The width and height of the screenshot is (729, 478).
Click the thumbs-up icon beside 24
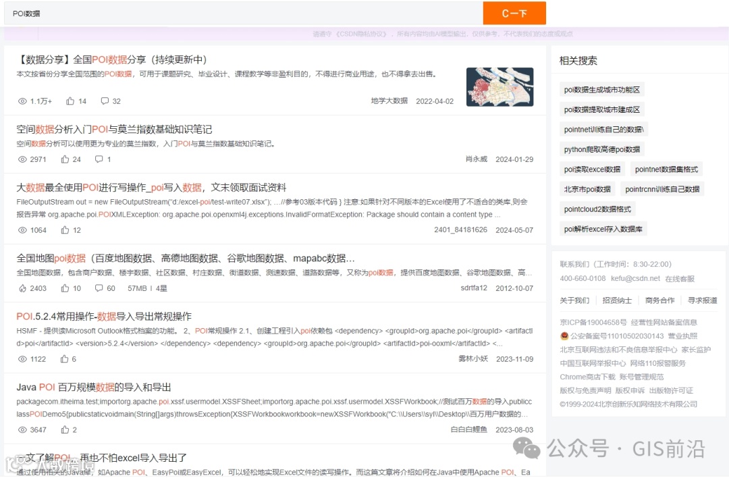pyautogui.click(x=65, y=159)
